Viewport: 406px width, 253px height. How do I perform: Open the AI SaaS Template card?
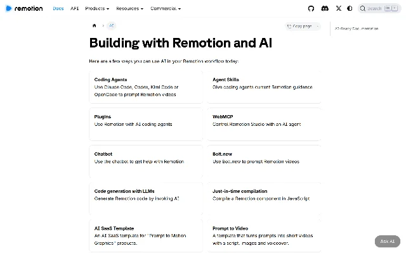pyautogui.click(x=146, y=236)
